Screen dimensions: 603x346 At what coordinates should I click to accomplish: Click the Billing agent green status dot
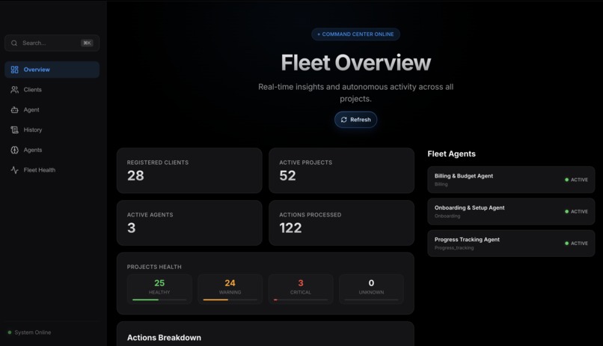[x=566, y=180]
